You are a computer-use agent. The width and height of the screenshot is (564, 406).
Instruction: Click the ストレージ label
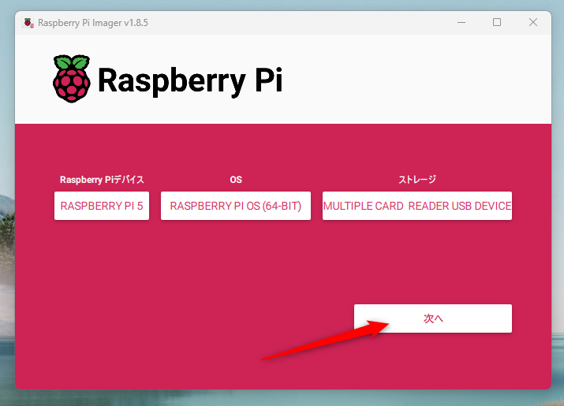click(417, 179)
